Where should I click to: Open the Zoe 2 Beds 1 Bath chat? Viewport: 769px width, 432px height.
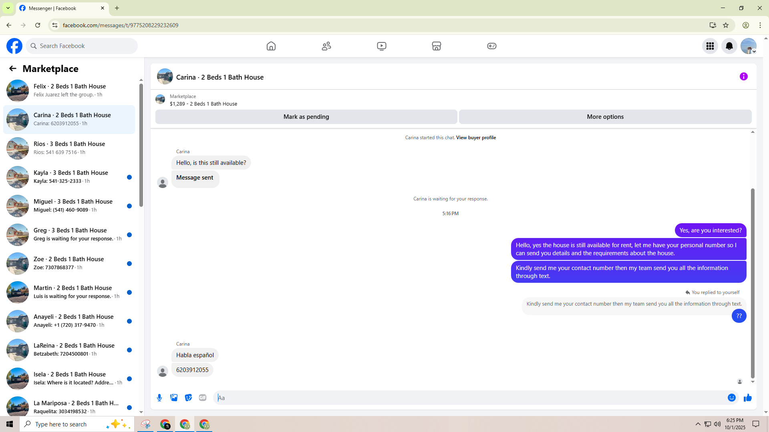click(69, 264)
